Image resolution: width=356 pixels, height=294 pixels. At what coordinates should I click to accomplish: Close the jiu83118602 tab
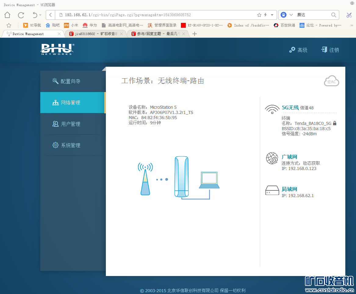[x=121, y=34]
